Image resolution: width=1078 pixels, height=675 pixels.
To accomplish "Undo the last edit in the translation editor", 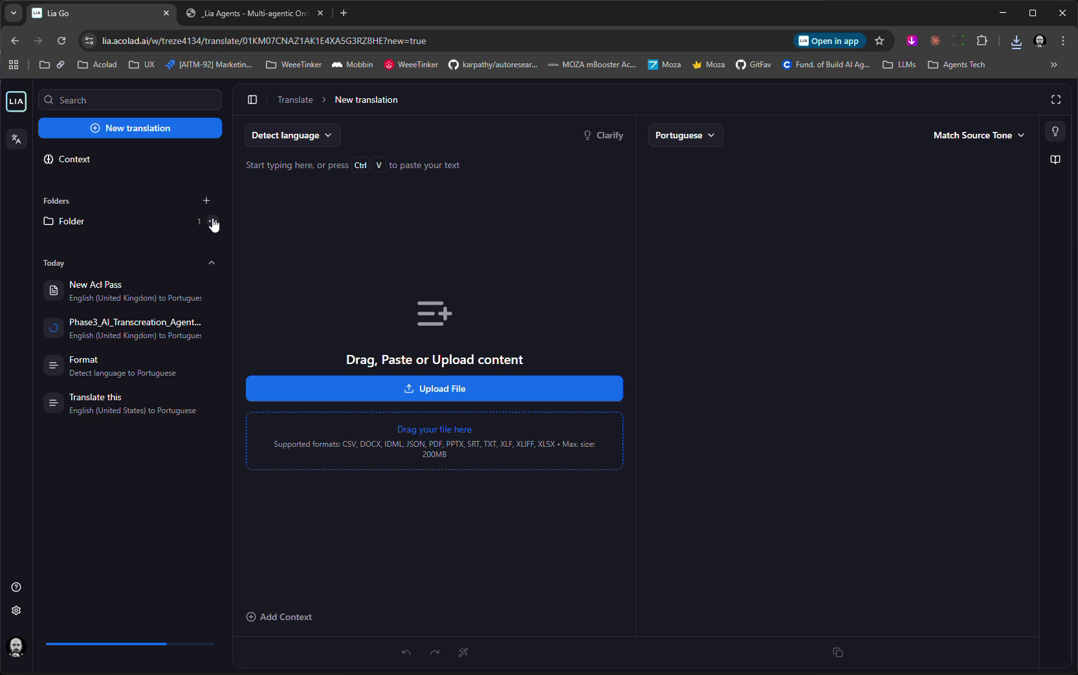I will pos(406,652).
